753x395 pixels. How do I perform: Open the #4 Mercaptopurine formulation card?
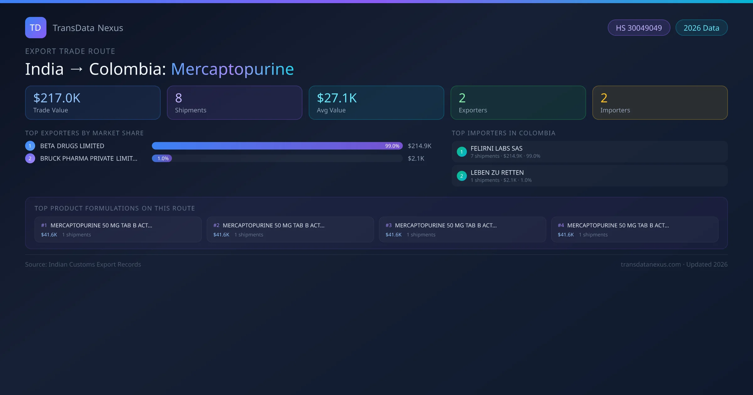(634, 229)
